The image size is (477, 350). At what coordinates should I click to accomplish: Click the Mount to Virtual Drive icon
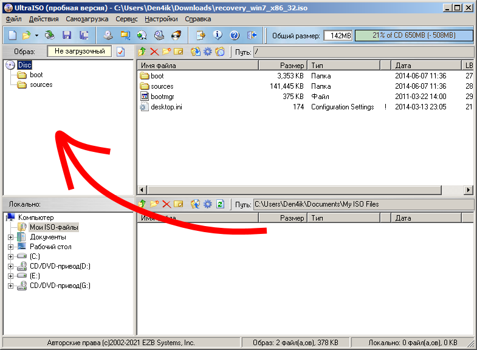coord(159,35)
